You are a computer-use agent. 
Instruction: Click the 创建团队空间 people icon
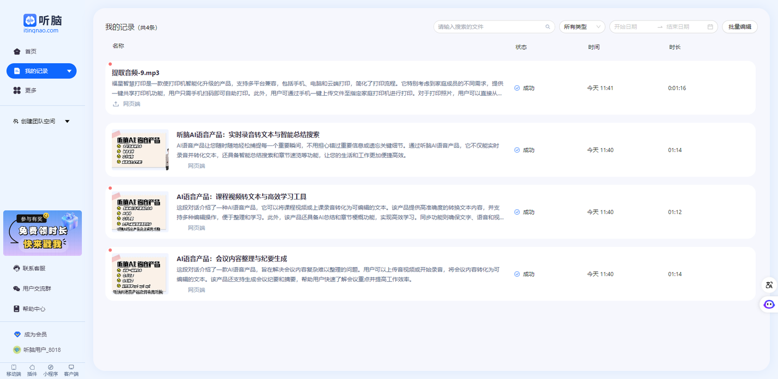[16, 121]
